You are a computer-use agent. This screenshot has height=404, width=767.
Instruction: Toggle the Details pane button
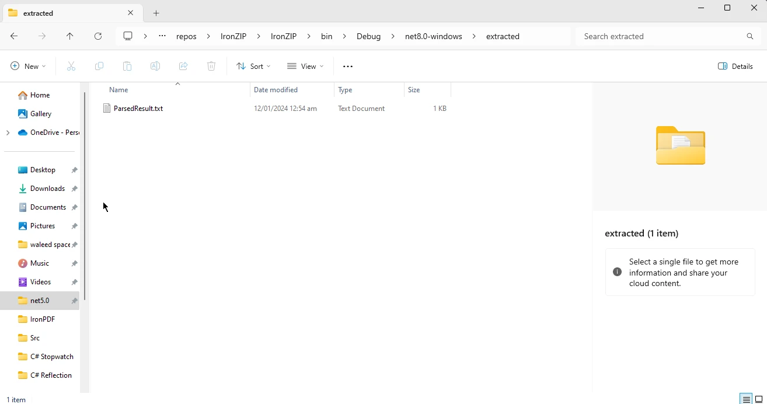[x=735, y=67]
